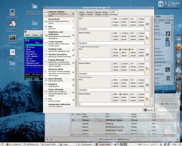Open terminal icon in side dock

point(179,78)
